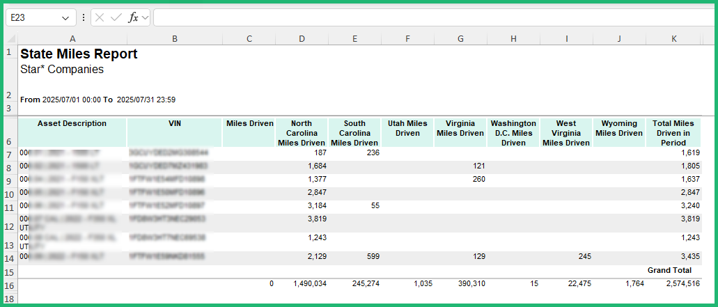
Task: Select column D header
Action: 302,39
